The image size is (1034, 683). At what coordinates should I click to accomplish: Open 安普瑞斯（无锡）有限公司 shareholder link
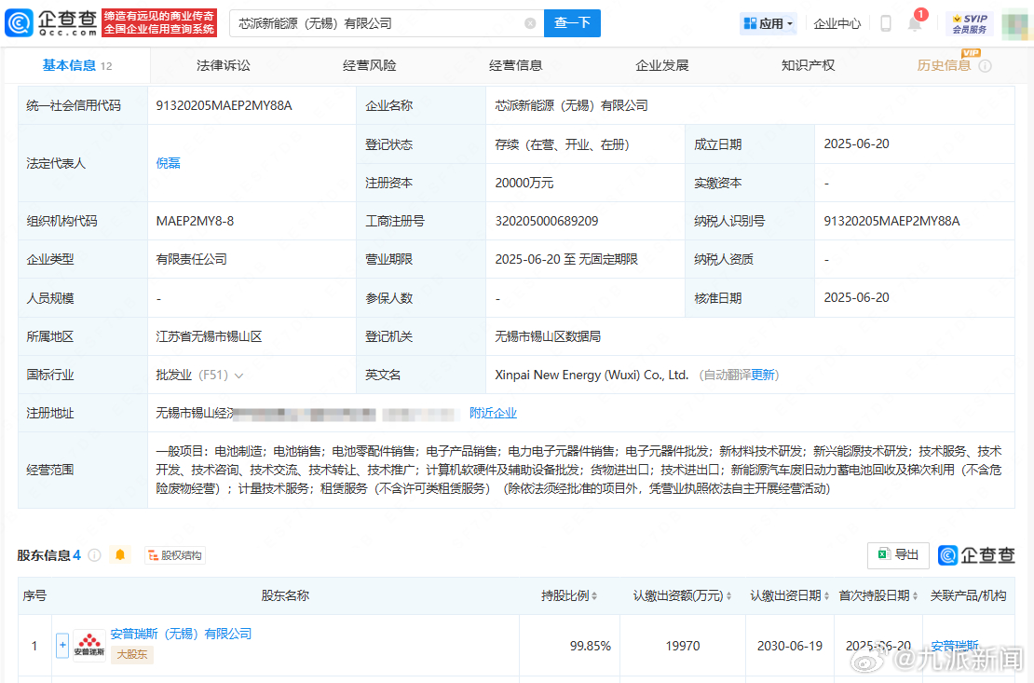click(x=181, y=634)
